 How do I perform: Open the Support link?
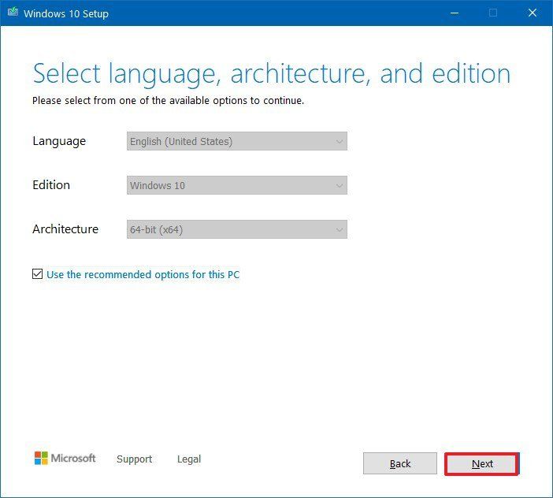point(134,459)
